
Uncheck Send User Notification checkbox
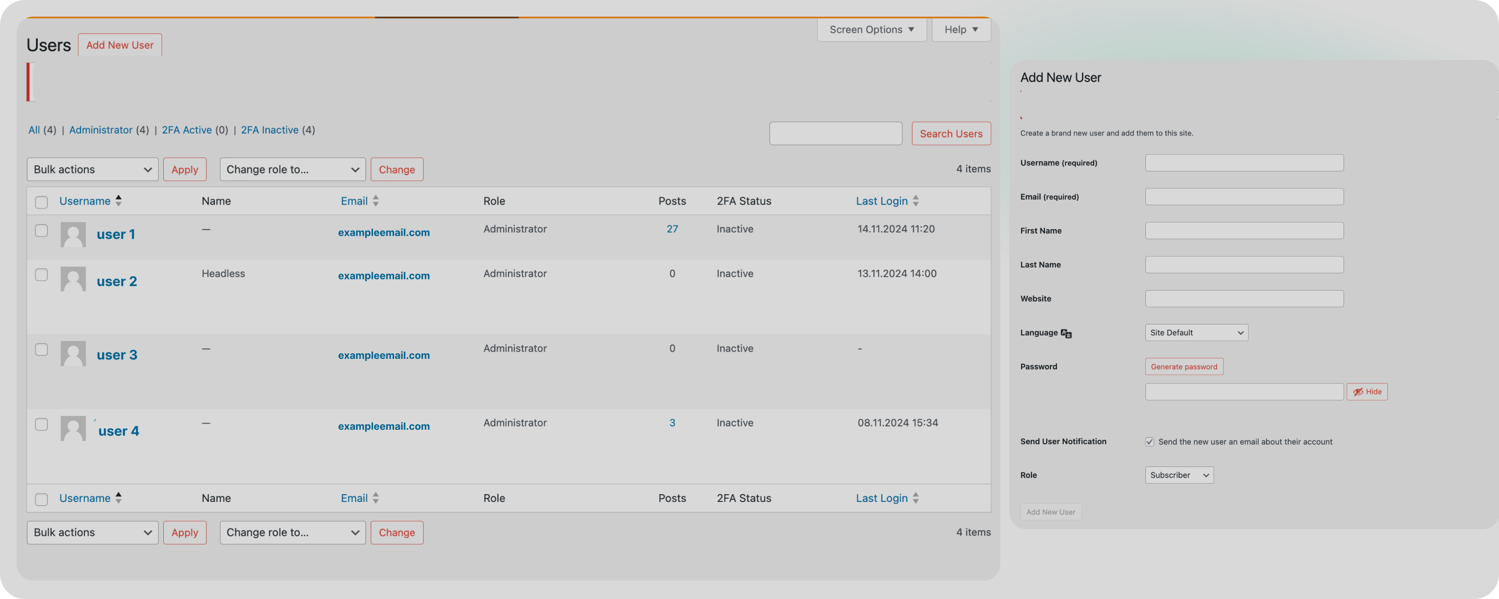pyautogui.click(x=1149, y=441)
